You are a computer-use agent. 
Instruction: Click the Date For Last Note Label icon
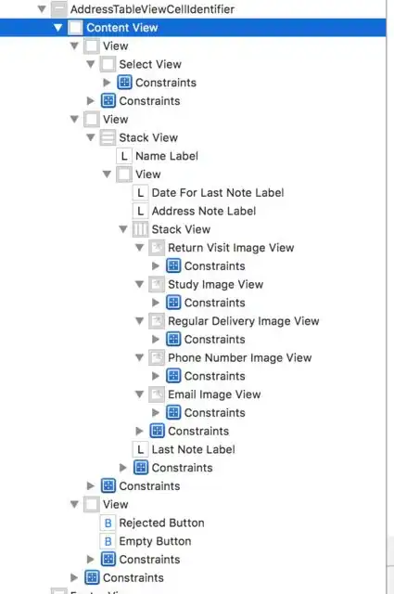coord(140,193)
